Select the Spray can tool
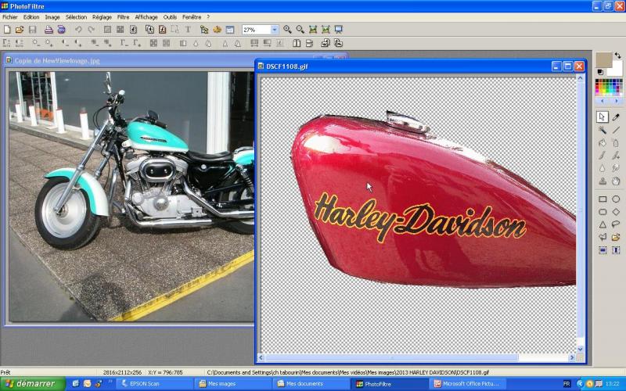Viewport: 626px width, 391px height. click(616, 143)
